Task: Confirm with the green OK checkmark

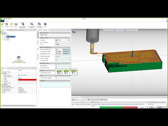Action: pos(2,24)
